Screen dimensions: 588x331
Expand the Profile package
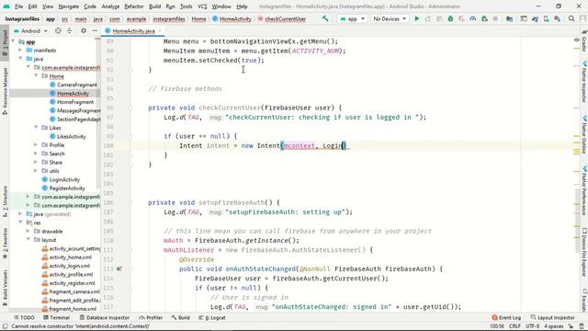36,145
